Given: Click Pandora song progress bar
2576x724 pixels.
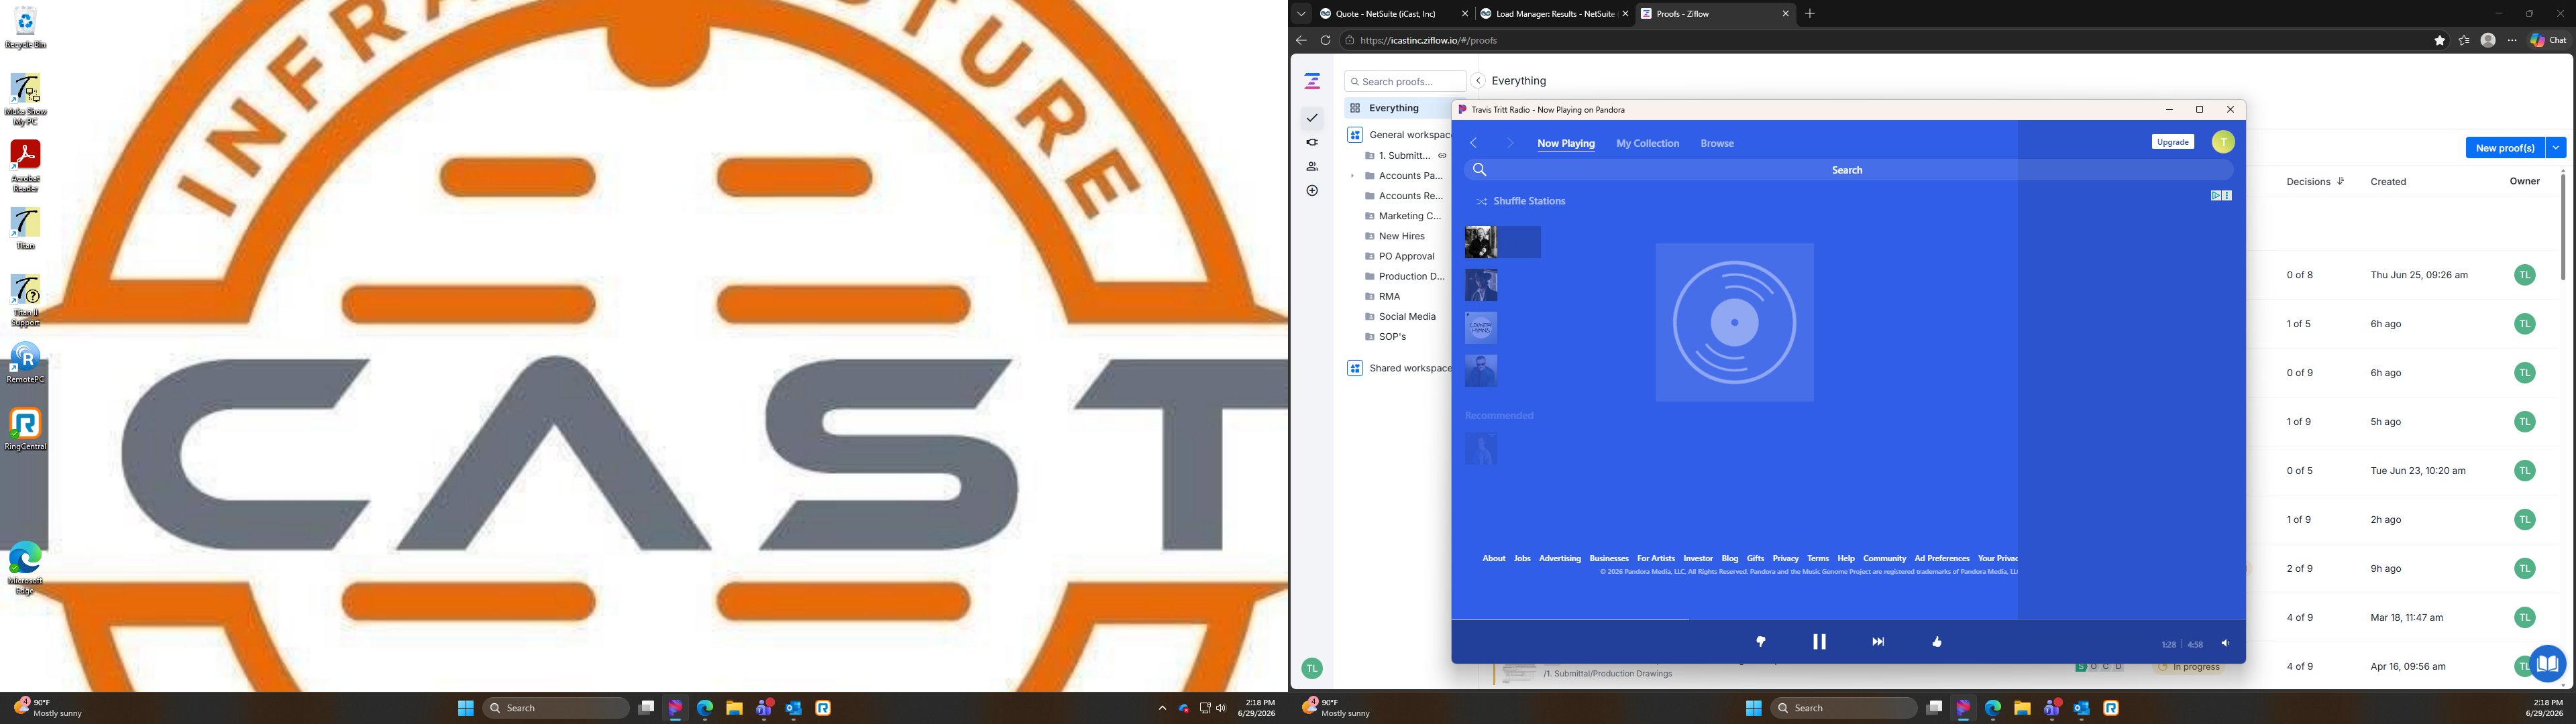Looking at the screenshot, I should [x=1848, y=620].
